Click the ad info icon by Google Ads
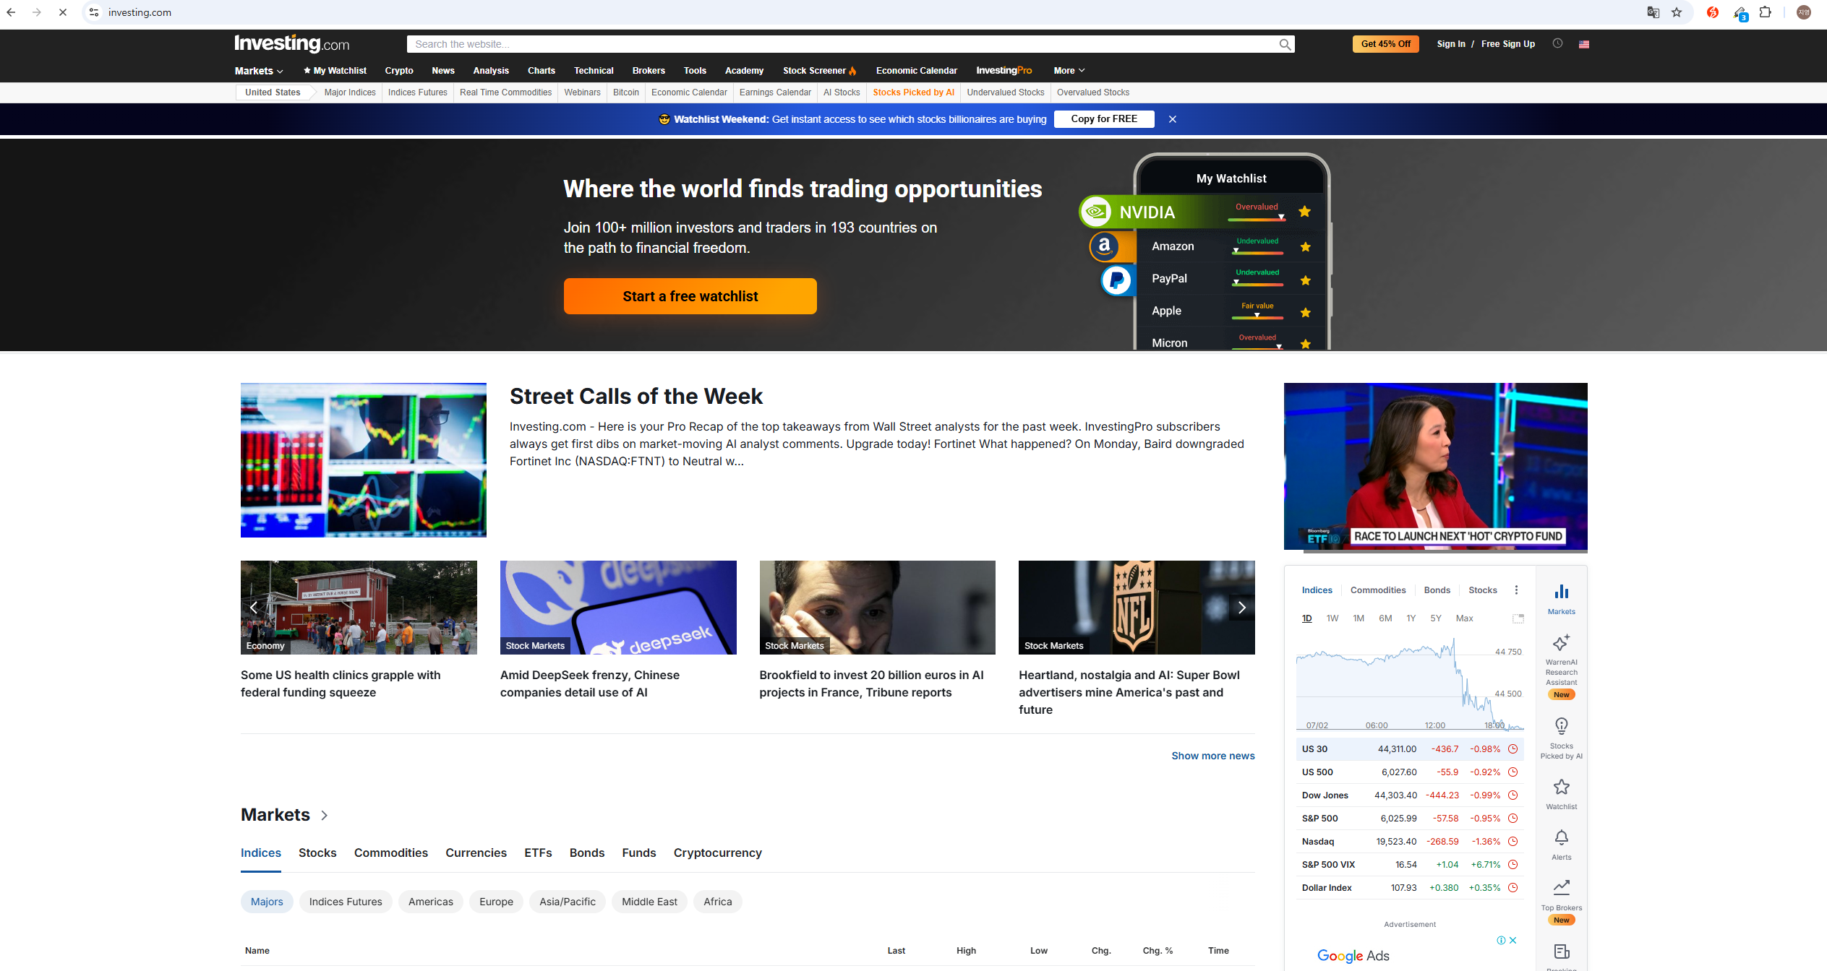The width and height of the screenshot is (1827, 971). click(1501, 940)
